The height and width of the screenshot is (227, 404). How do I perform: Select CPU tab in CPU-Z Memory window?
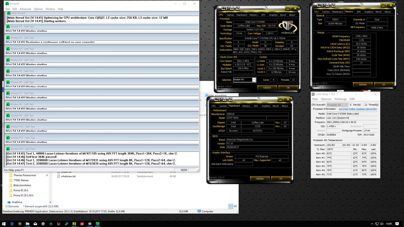point(317,12)
